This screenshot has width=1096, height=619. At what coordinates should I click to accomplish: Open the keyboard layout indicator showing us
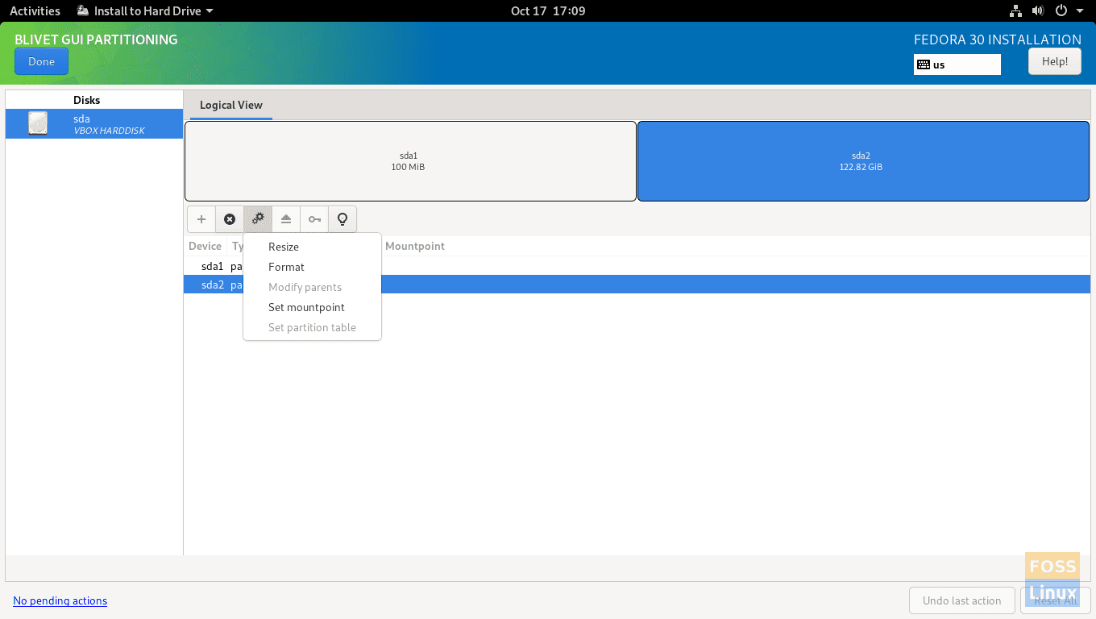tap(956, 64)
